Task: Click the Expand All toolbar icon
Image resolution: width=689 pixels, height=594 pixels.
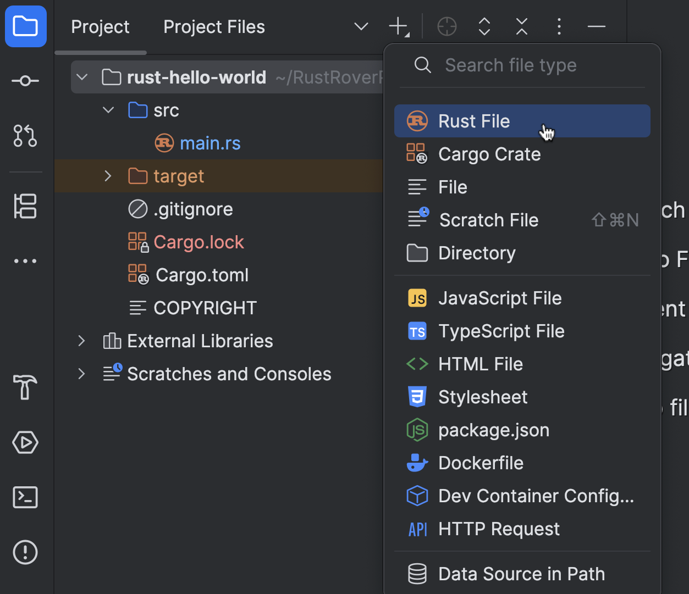Action: tap(484, 26)
